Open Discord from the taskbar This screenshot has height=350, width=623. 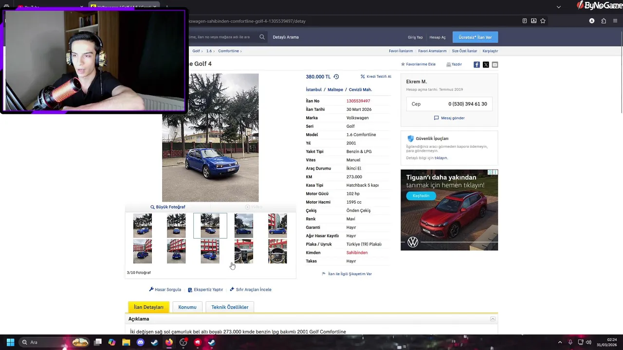[x=141, y=342]
